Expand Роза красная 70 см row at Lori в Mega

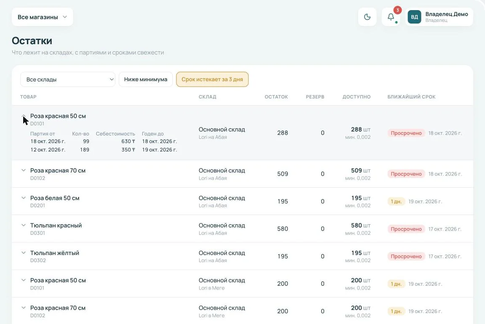click(24, 308)
